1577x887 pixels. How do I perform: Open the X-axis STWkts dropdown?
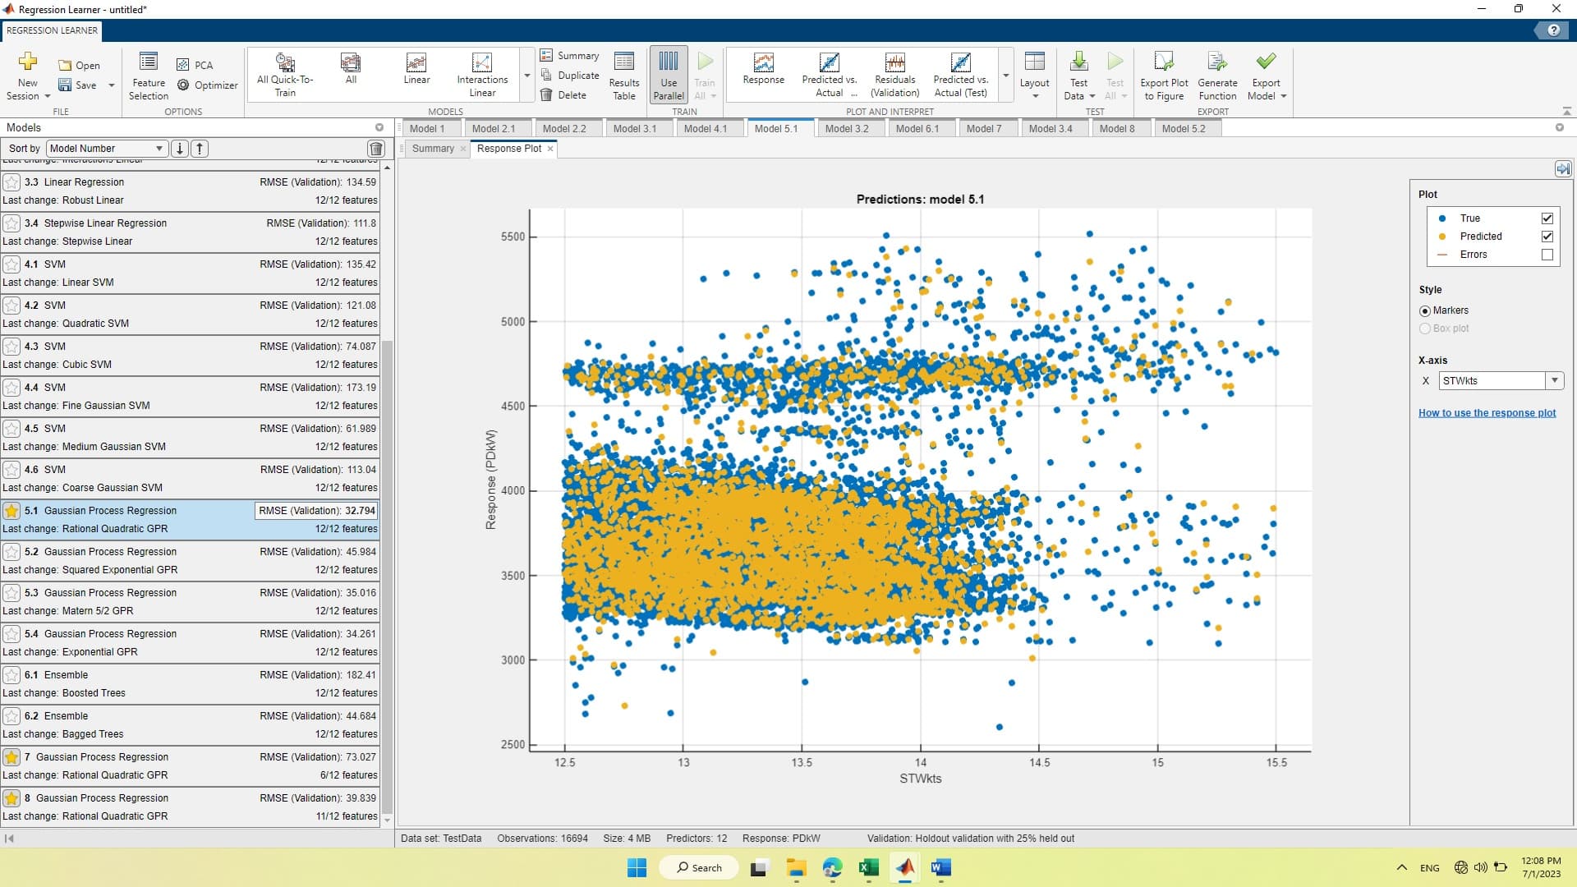click(x=1501, y=381)
